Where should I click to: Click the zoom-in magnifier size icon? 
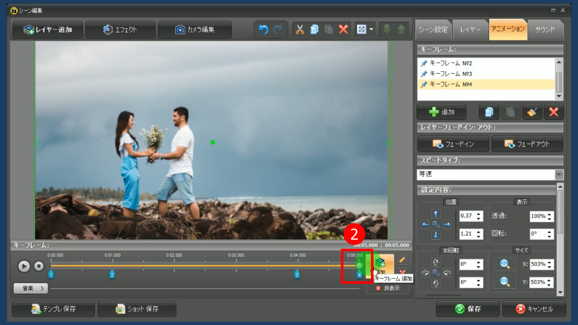505,264
